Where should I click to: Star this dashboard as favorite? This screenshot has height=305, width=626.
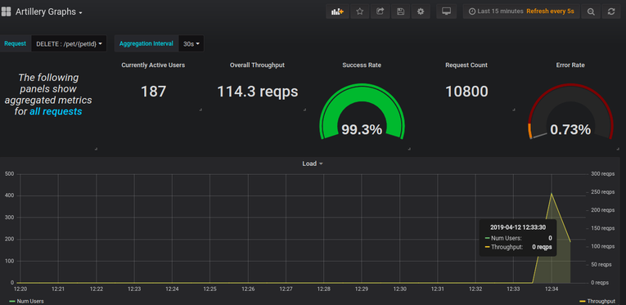pos(360,11)
